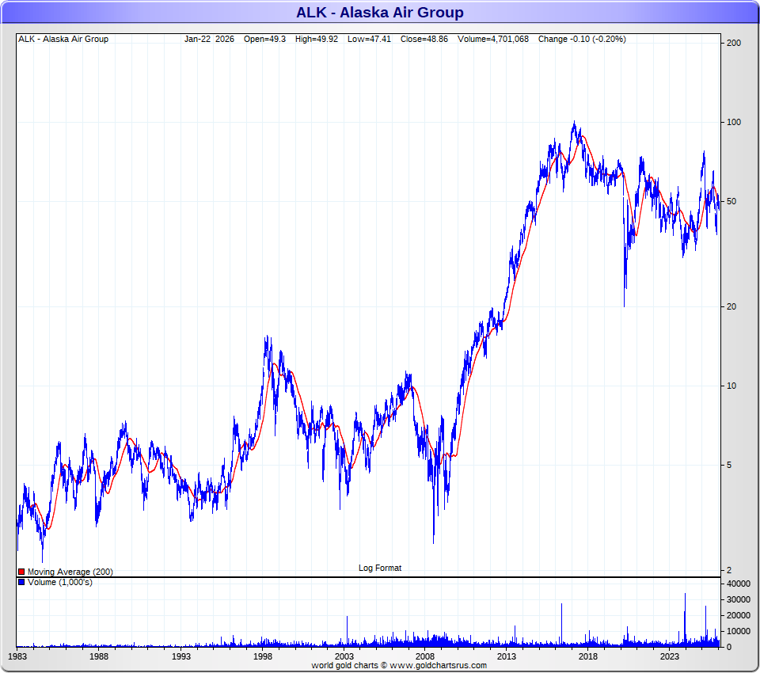Click the Volume (1,000's) legend label

click(x=59, y=582)
